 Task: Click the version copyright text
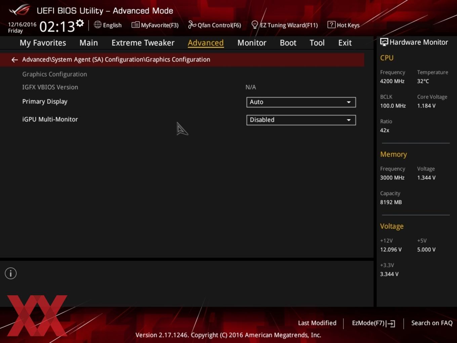tap(228, 335)
